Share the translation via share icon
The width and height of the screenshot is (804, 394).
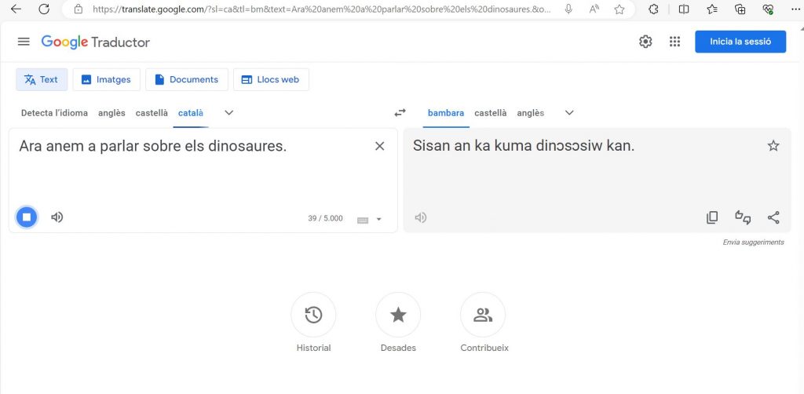tap(773, 217)
